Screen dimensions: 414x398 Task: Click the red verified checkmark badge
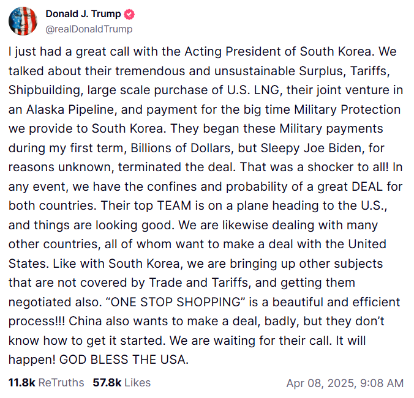129,14
